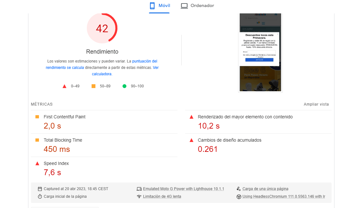Switch to the Móvil tab
The image size is (337, 208).
tap(159, 6)
